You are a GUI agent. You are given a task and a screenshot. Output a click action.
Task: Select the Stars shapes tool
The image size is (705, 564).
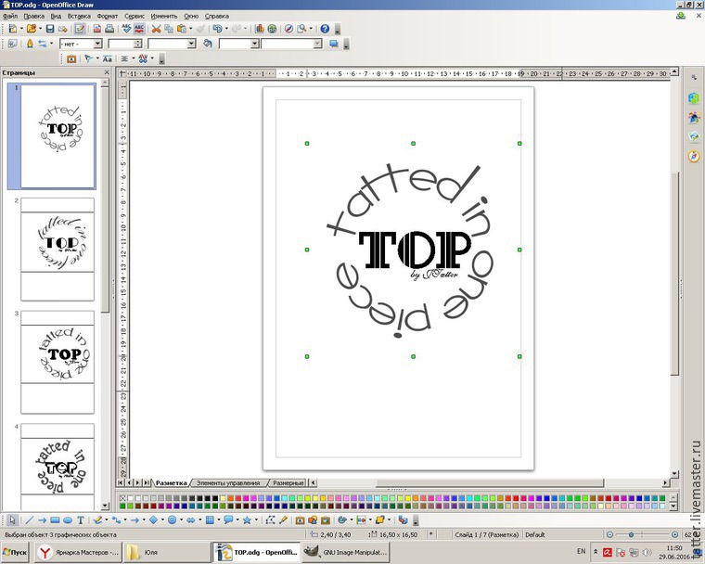247,520
